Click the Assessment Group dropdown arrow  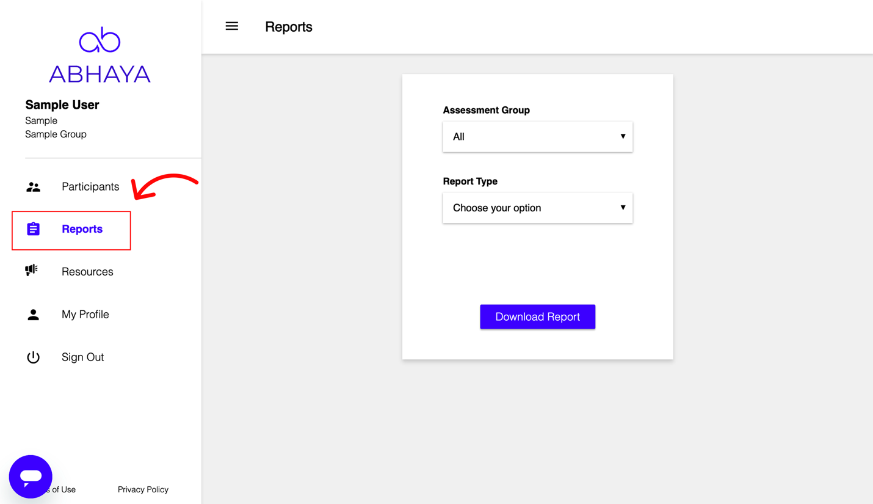point(623,136)
